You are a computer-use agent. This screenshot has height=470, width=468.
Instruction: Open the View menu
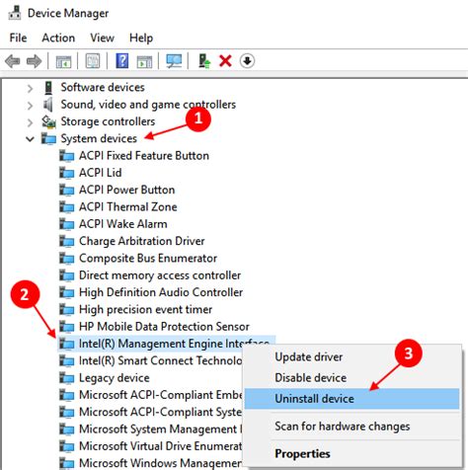(103, 38)
